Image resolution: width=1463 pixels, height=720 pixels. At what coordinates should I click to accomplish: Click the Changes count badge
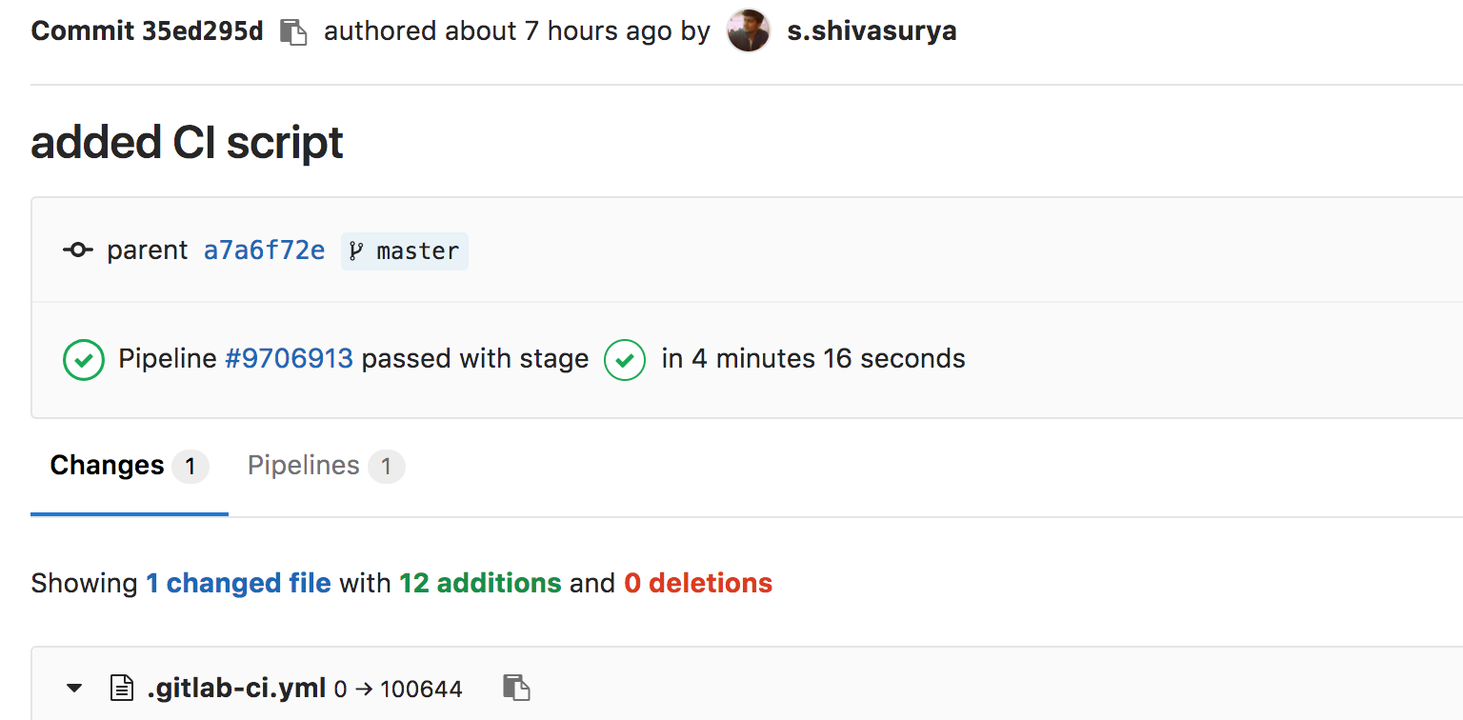click(x=190, y=467)
